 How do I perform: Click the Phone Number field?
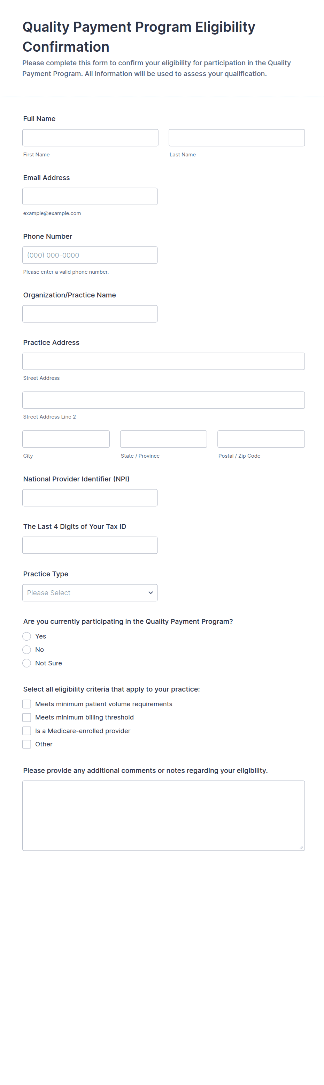tap(90, 255)
